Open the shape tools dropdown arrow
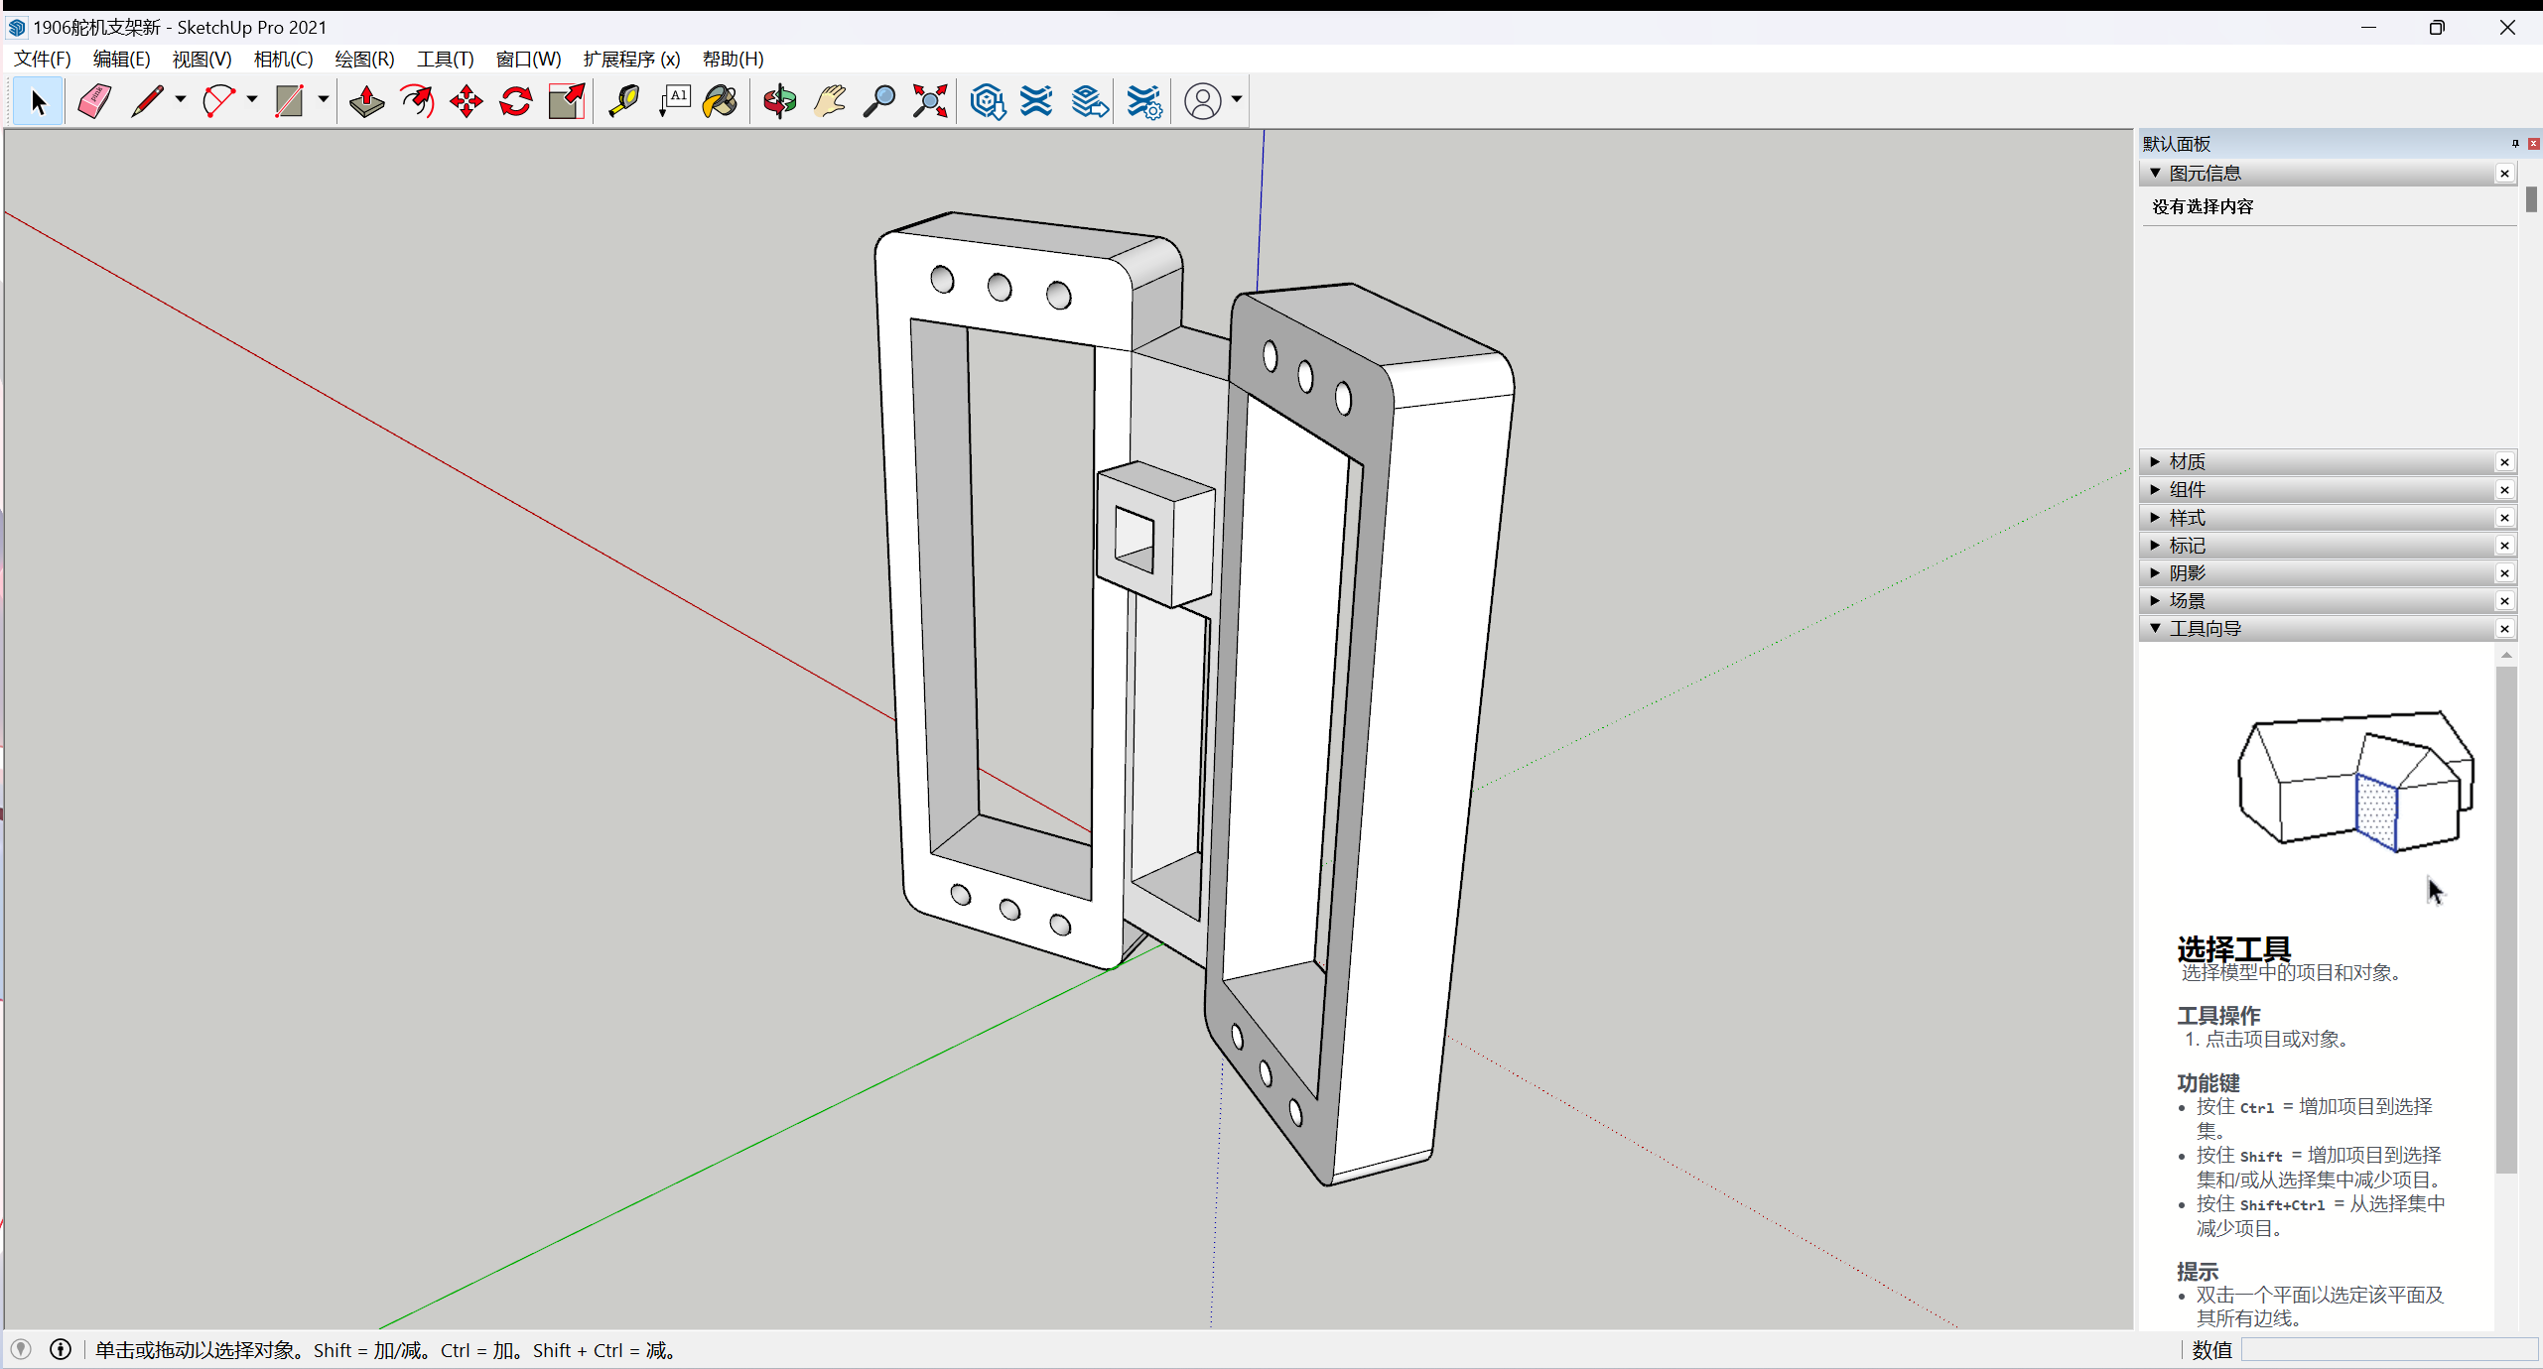Screen dimensions: 2543x1369 [324, 99]
